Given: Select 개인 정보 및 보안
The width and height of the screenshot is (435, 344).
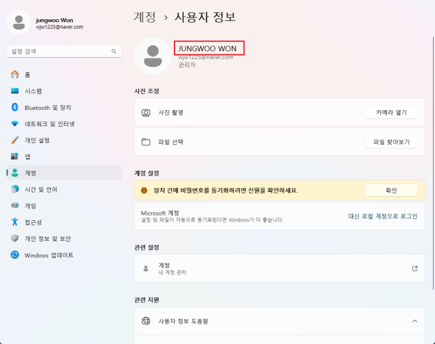Looking at the screenshot, I should tap(64, 238).
